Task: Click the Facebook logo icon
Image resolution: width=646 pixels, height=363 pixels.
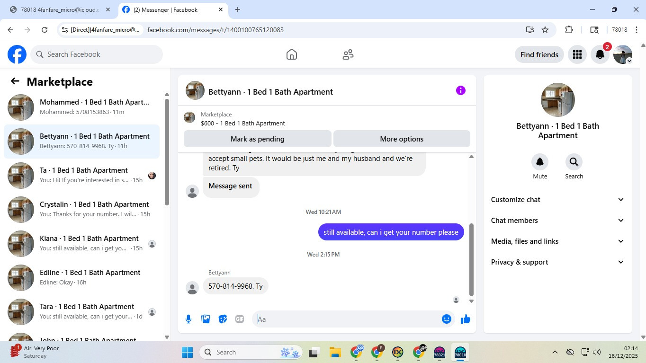Action: [17, 54]
